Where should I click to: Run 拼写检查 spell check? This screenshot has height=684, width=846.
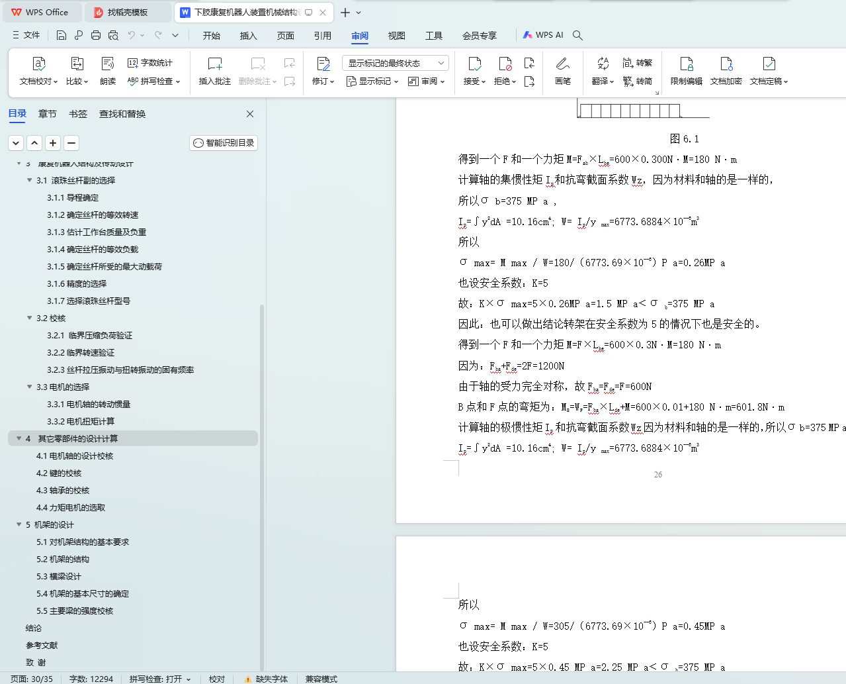coord(153,81)
